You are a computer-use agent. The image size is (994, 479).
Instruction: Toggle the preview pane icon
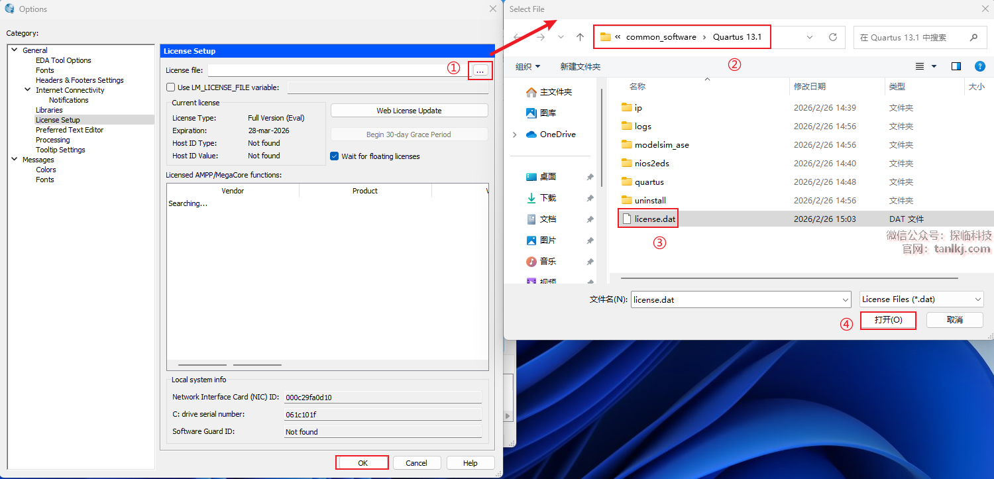click(956, 66)
